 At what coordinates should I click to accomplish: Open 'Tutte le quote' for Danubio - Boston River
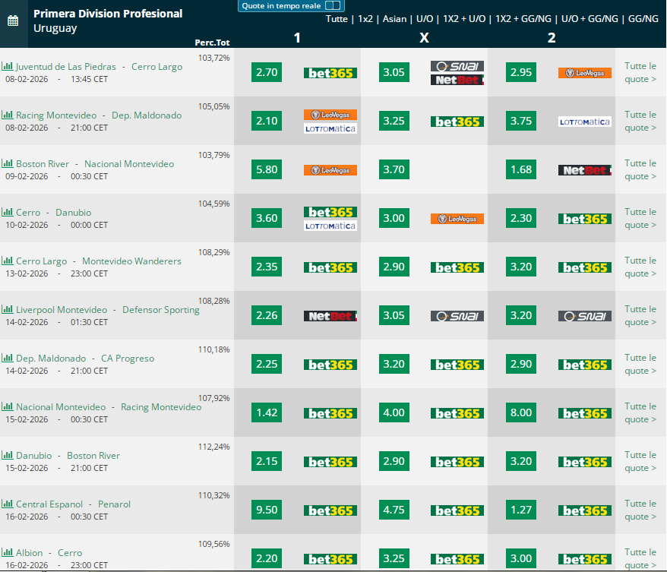pos(640,461)
